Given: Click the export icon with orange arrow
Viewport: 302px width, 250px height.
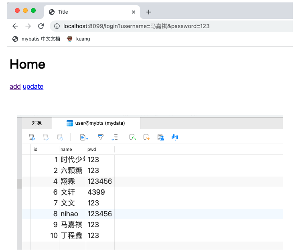Looking at the screenshot, I should click(x=146, y=137).
